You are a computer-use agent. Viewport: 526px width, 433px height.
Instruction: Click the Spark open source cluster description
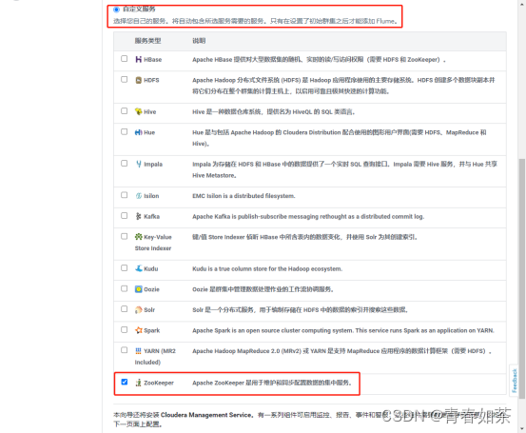click(x=343, y=330)
